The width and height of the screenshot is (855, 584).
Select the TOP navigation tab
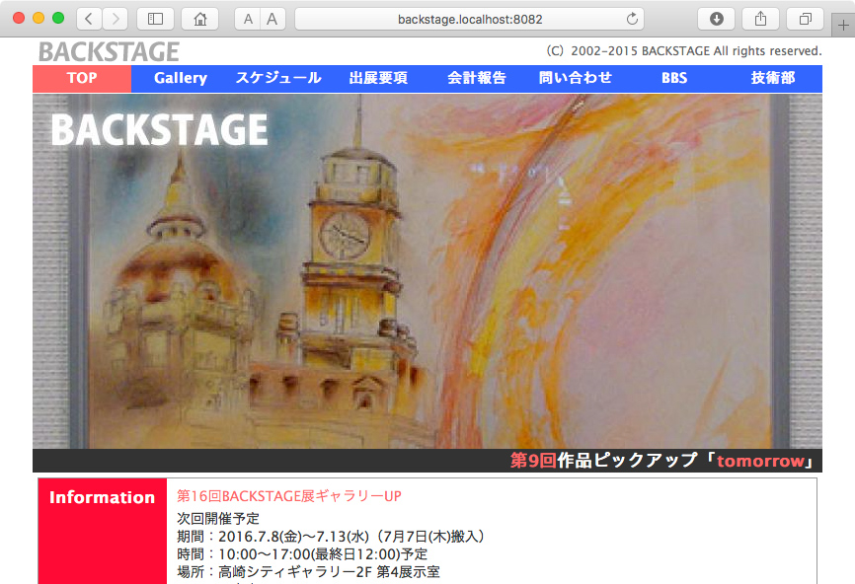[x=82, y=79]
